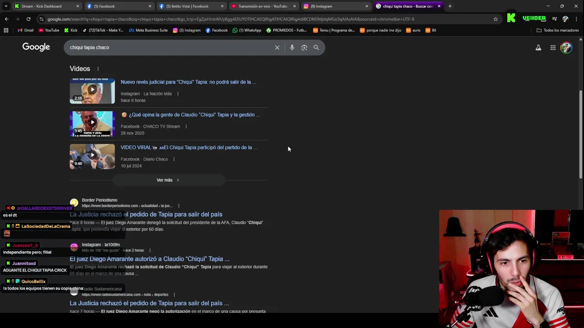Open the Gmail bookmark
584x328 pixels.
click(x=26, y=30)
